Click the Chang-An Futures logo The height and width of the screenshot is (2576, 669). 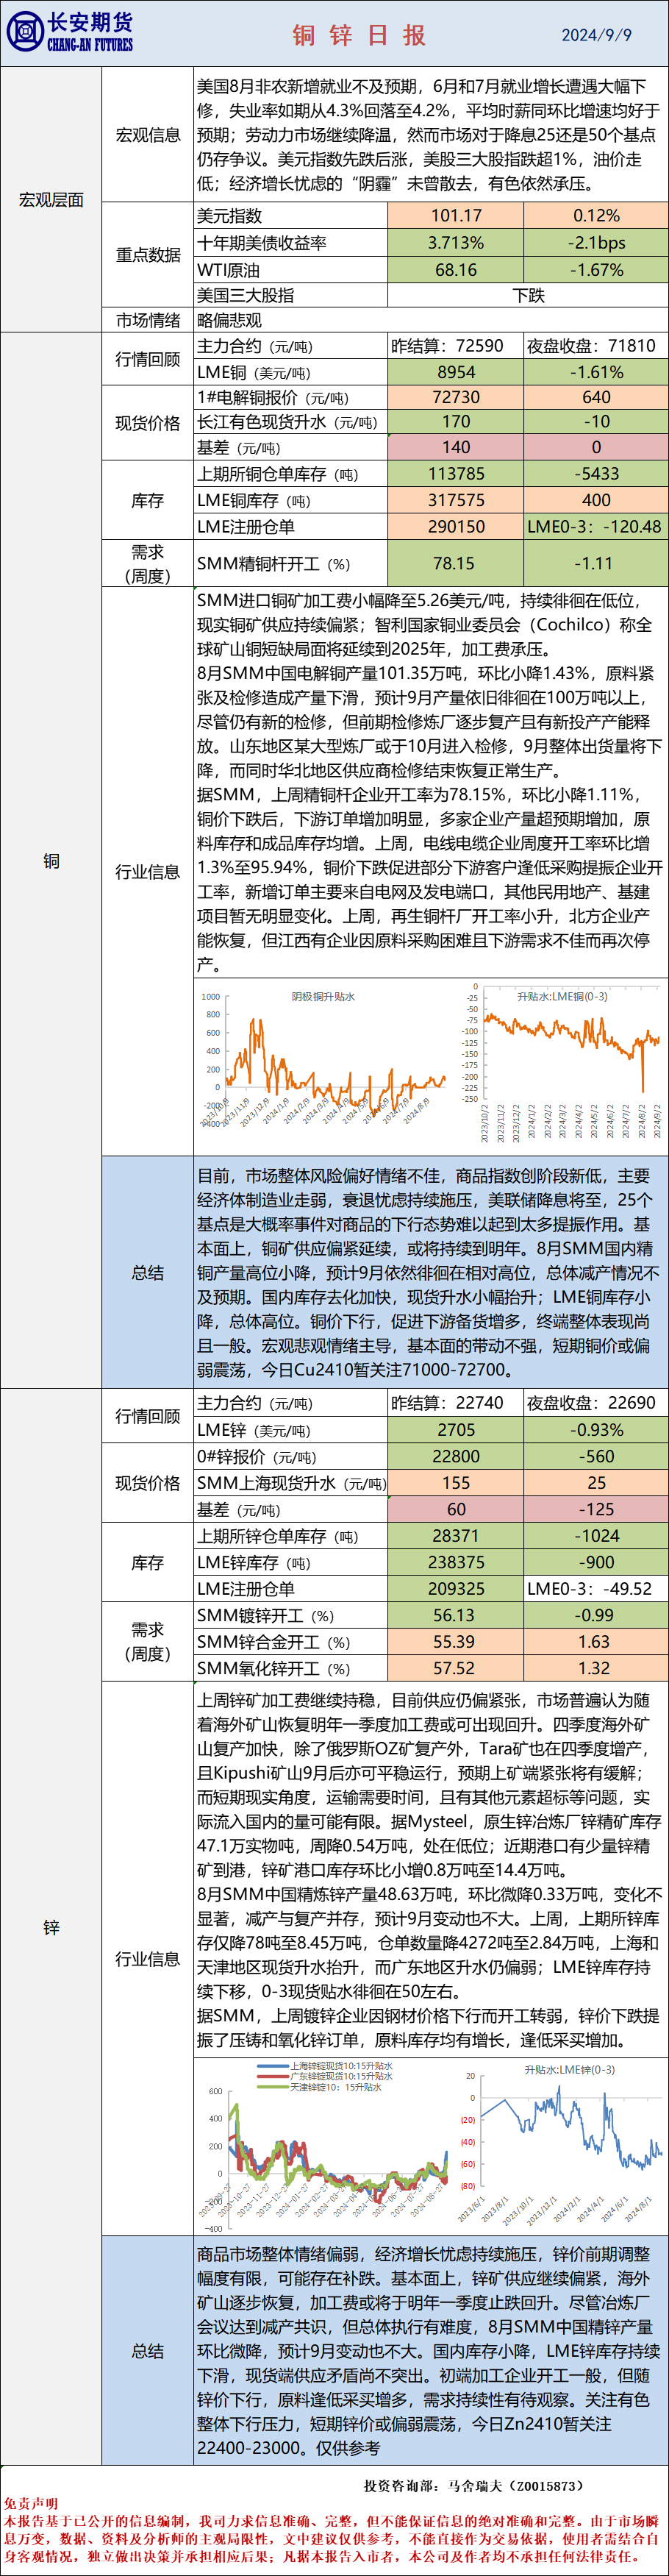70,33
